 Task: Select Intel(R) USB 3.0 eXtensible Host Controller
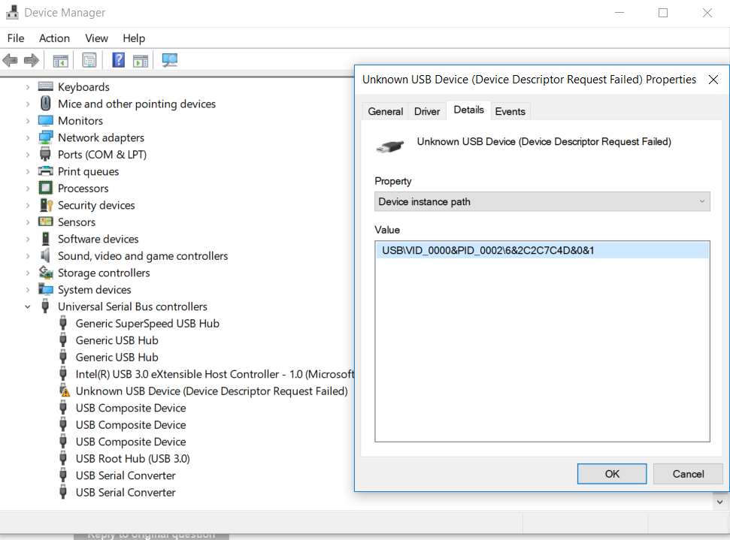(x=214, y=374)
